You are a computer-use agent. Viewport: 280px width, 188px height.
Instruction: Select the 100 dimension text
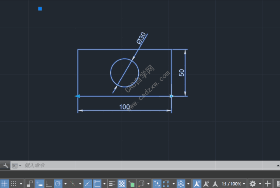(x=125, y=106)
